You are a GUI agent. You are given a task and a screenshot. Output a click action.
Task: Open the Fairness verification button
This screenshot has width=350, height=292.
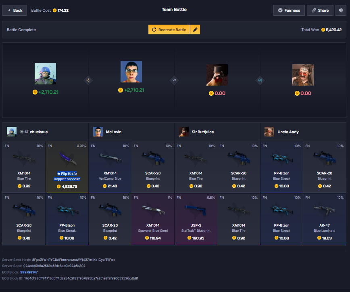(289, 10)
